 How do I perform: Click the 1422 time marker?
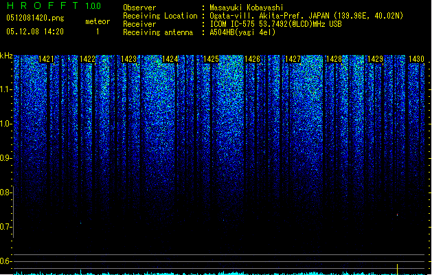point(87,59)
